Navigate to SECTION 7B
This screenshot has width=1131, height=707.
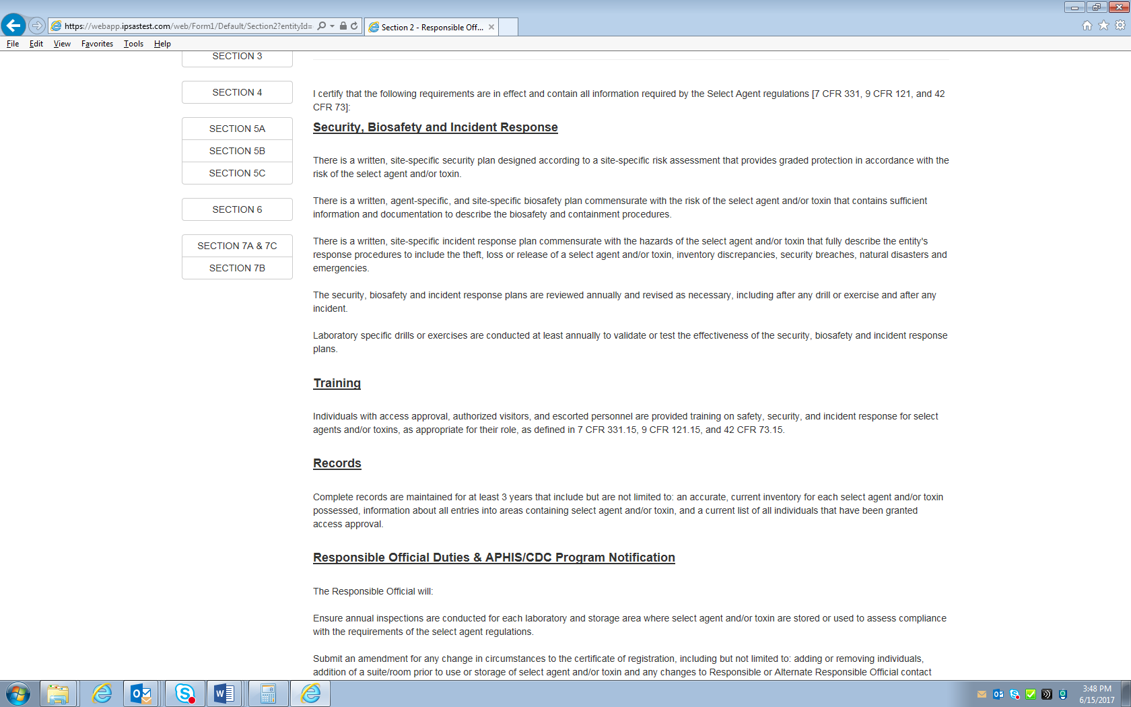click(x=237, y=268)
